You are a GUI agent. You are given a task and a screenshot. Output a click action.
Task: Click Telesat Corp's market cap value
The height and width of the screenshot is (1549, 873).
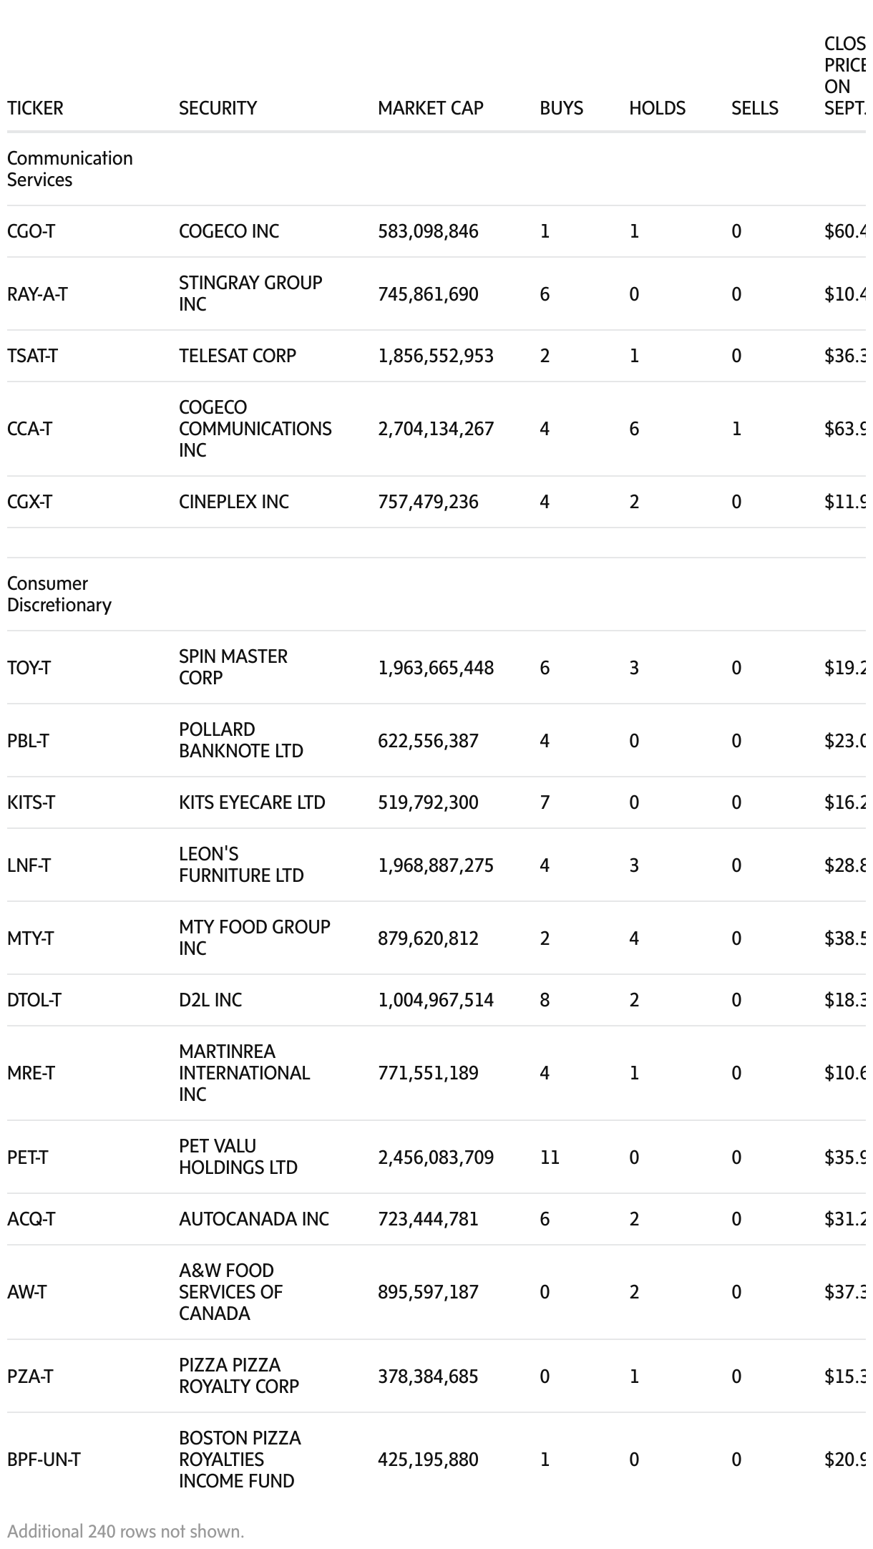435,356
